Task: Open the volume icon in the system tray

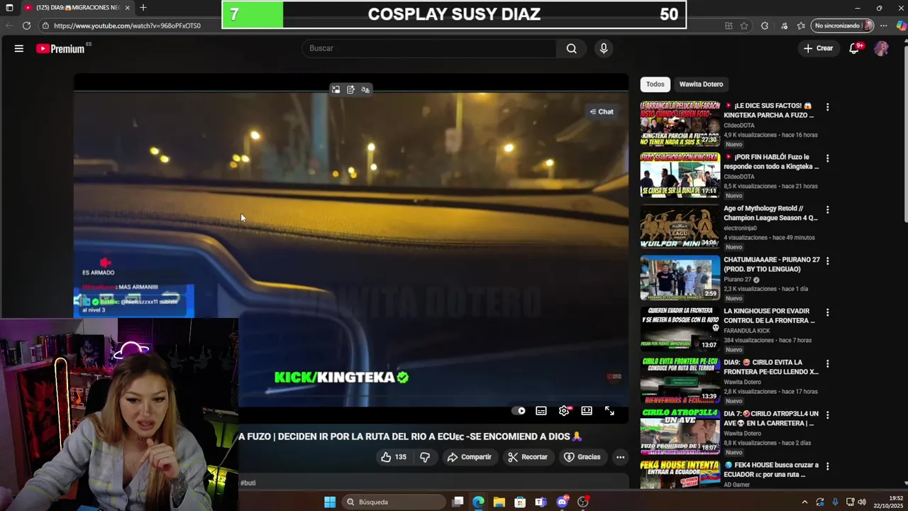Action: (x=862, y=502)
